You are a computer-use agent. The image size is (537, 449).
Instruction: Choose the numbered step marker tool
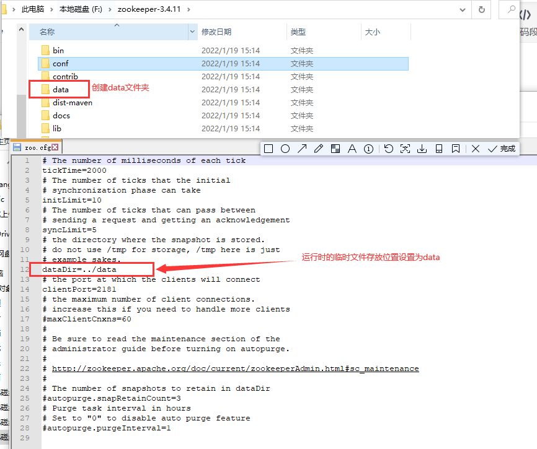click(368, 149)
